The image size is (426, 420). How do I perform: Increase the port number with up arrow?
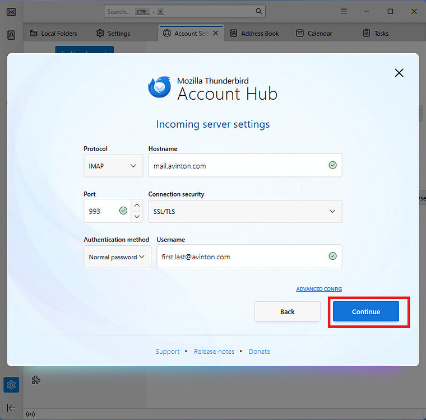coord(137,206)
